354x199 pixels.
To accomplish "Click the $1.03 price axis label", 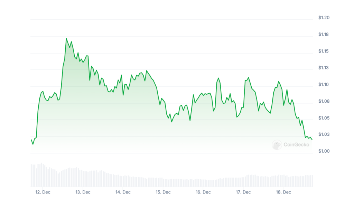I will point(324,134).
